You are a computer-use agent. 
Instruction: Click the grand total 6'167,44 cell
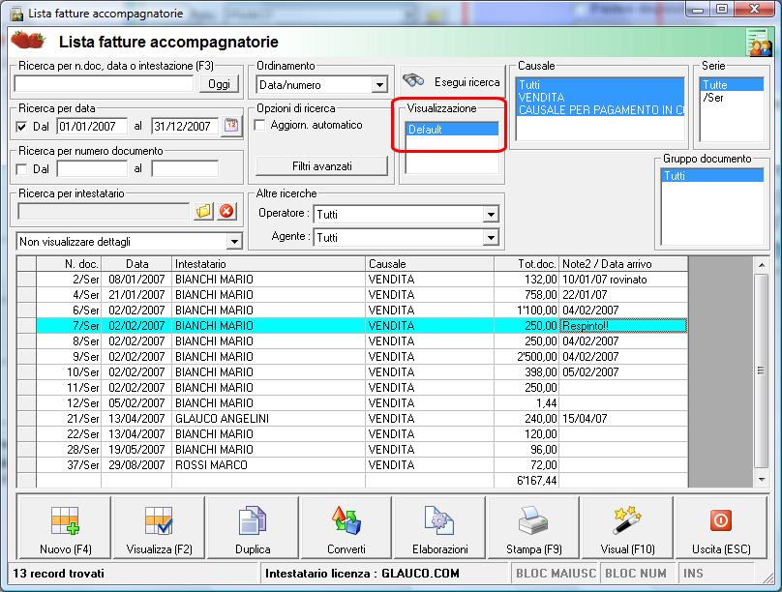point(526,480)
